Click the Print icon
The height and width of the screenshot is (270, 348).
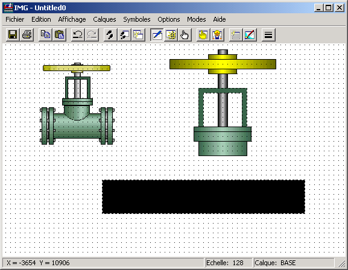pyautogui.click(x=27, y=35)
